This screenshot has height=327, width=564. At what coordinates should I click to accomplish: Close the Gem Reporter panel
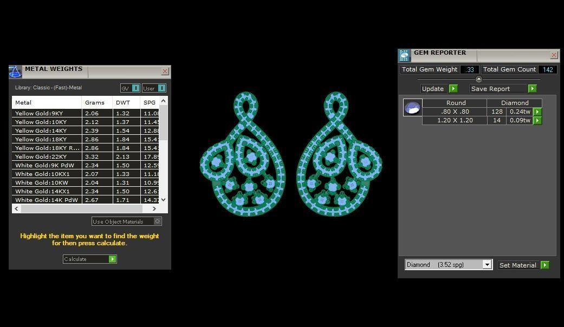coord(554,55)
